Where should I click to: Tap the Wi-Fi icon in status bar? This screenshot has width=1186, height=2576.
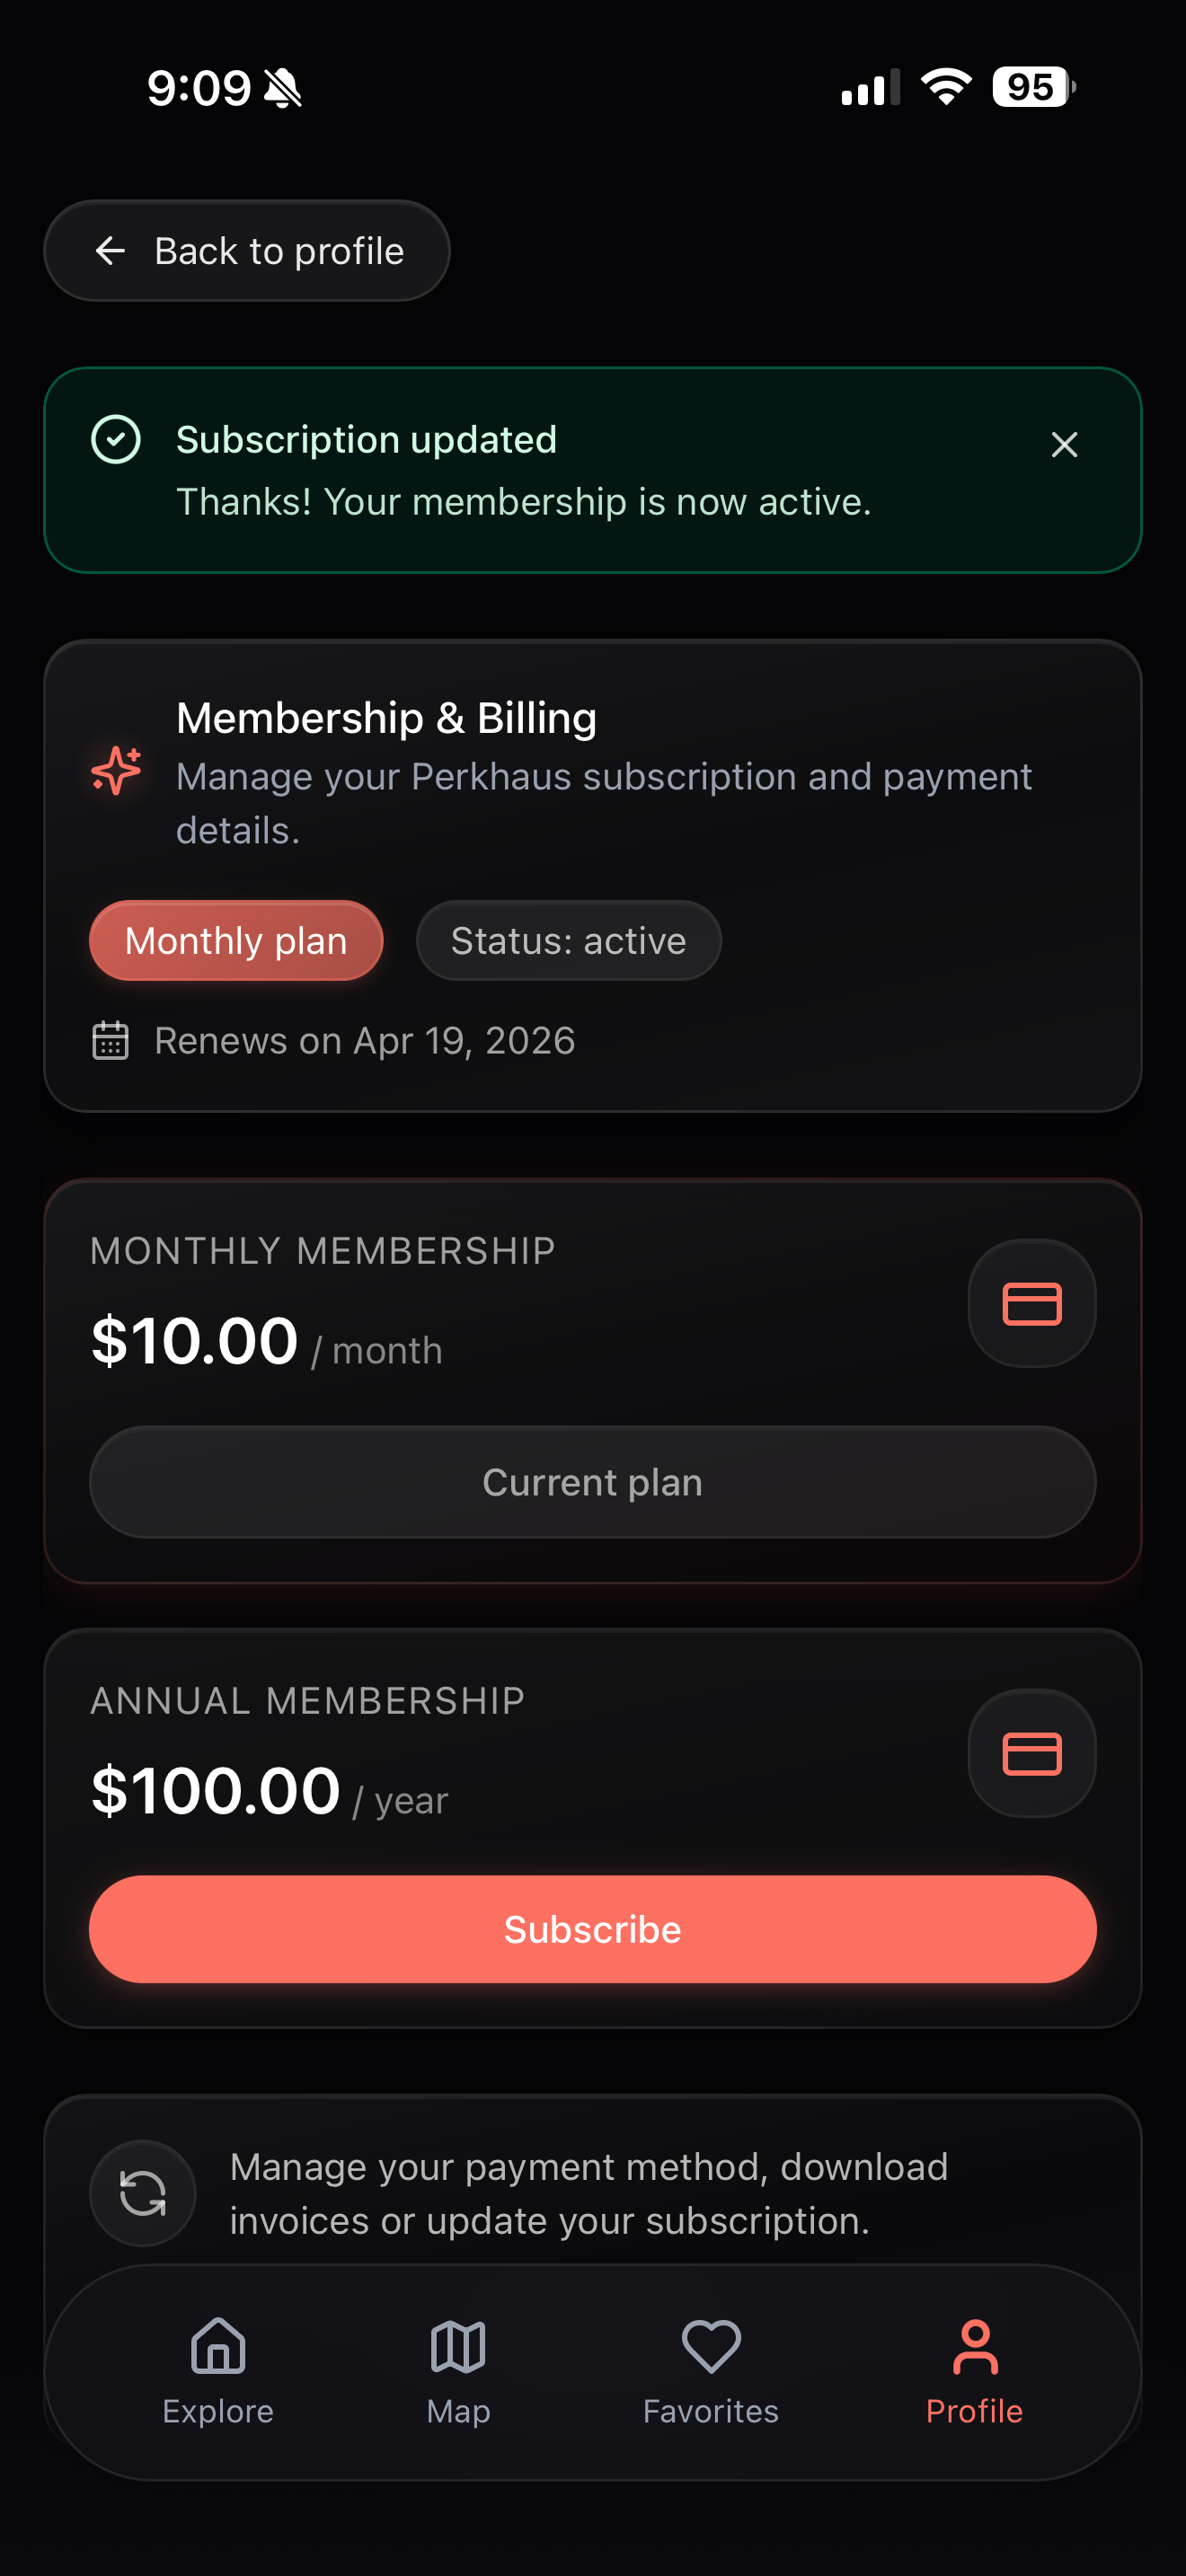coord(946,87)
